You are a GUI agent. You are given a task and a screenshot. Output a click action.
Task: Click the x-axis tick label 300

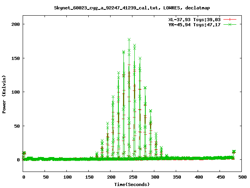155,177
